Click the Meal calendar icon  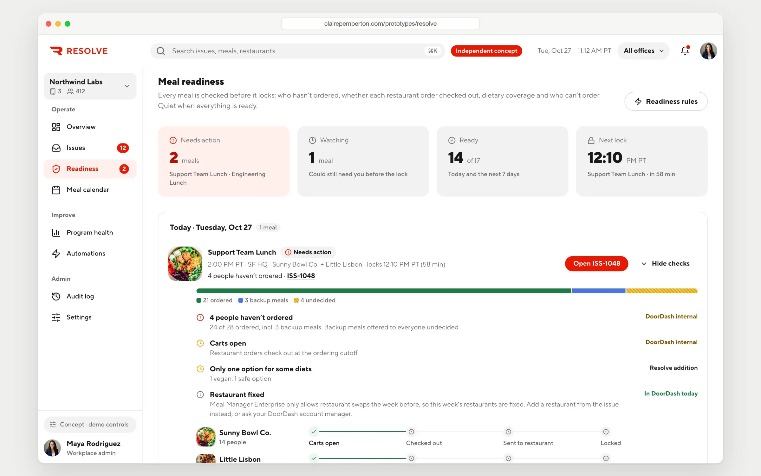coord(56,190)
